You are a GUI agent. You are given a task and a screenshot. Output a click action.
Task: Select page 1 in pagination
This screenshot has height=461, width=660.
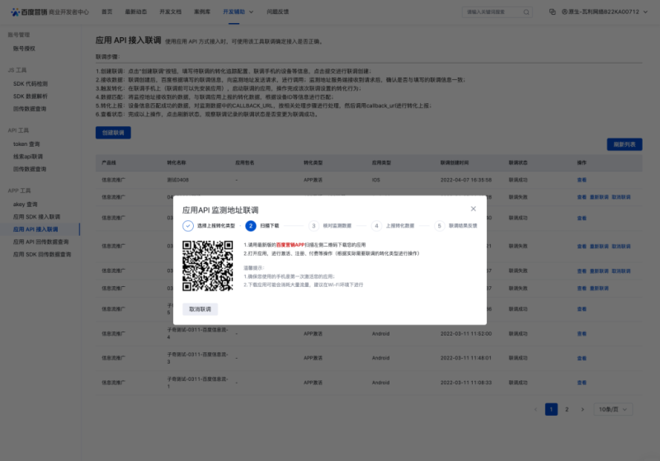pyautogui.click(x=551, y=409)
